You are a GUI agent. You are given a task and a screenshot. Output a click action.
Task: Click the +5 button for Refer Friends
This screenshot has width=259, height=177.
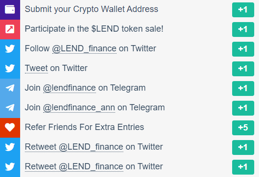pyautogui.click(x=243, y=128)
